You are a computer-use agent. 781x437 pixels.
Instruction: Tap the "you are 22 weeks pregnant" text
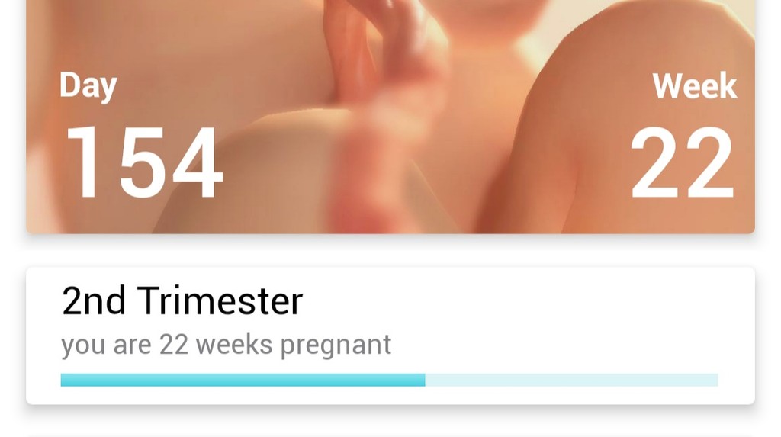tap(226, 344)
